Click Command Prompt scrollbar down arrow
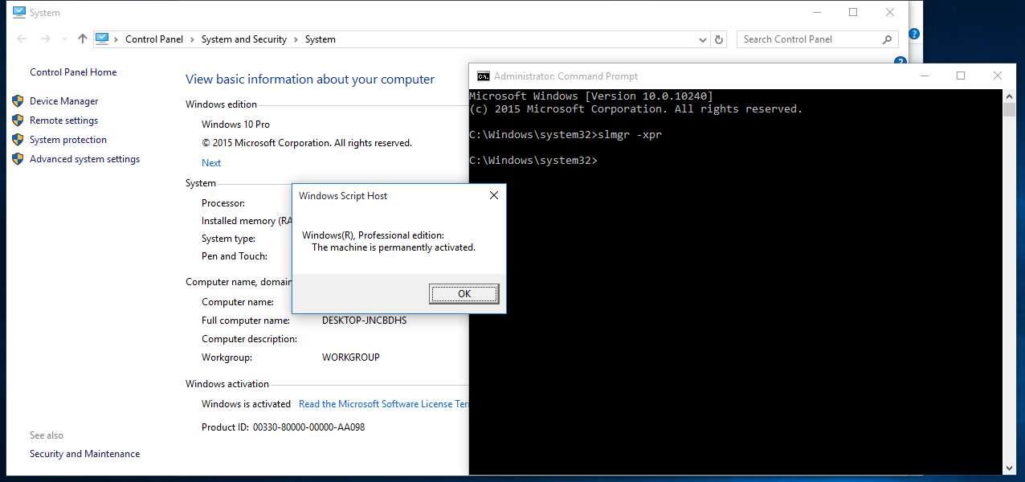 [1010, 467]
